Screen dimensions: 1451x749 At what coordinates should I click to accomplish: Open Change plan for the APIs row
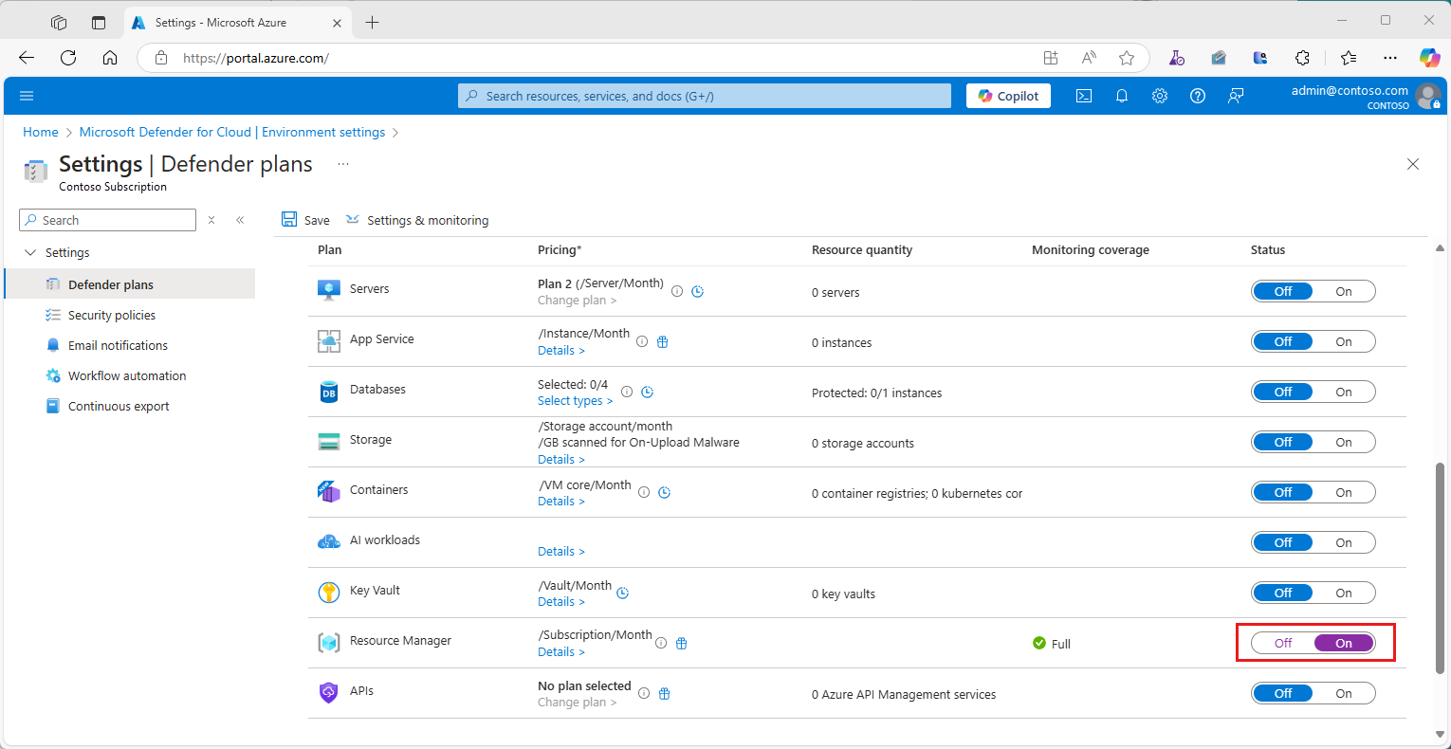[x=577, y=703]
